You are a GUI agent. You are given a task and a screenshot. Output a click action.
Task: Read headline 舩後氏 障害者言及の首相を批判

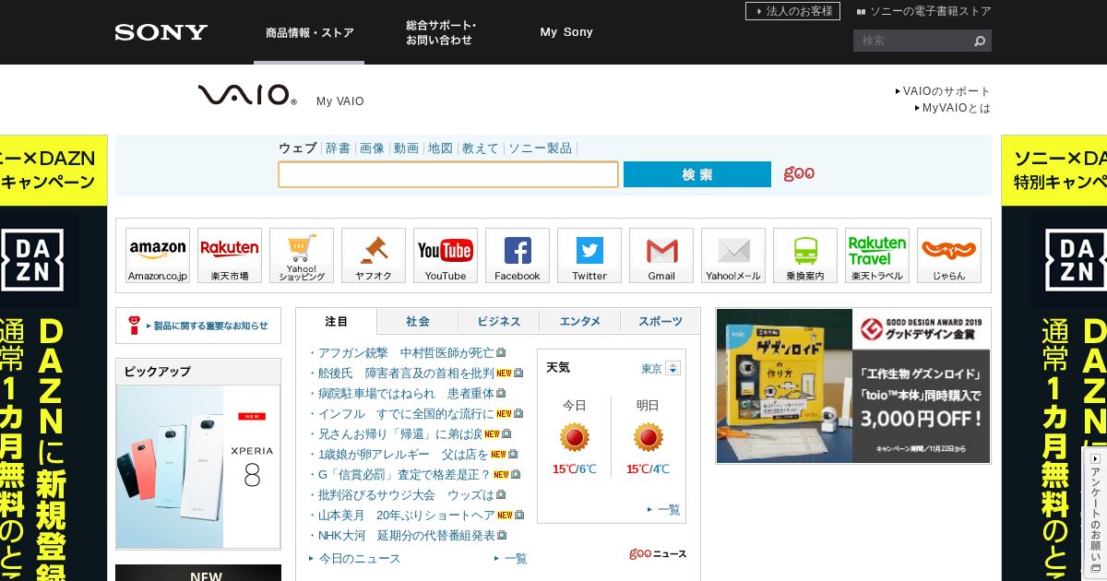pyautogui.click(x=406, y=373)
